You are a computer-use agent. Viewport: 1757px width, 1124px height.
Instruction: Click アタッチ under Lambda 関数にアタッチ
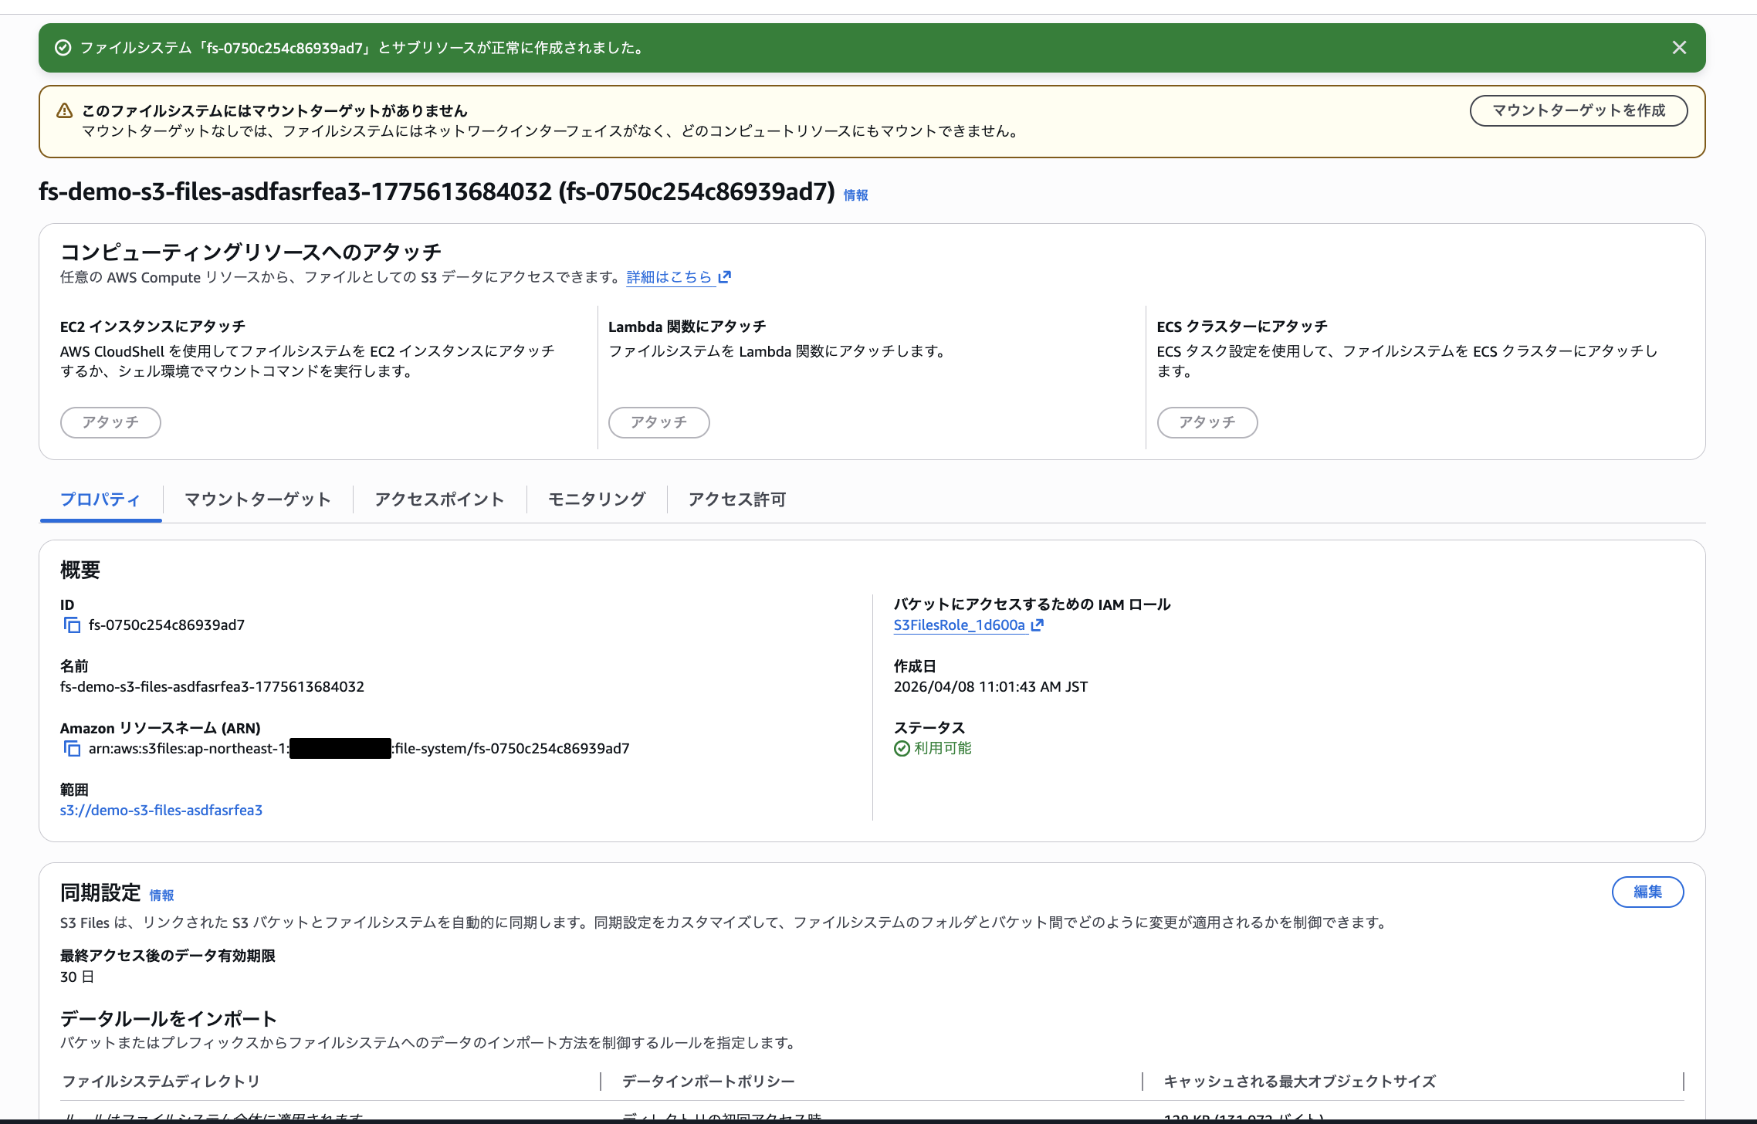point(658,422)
